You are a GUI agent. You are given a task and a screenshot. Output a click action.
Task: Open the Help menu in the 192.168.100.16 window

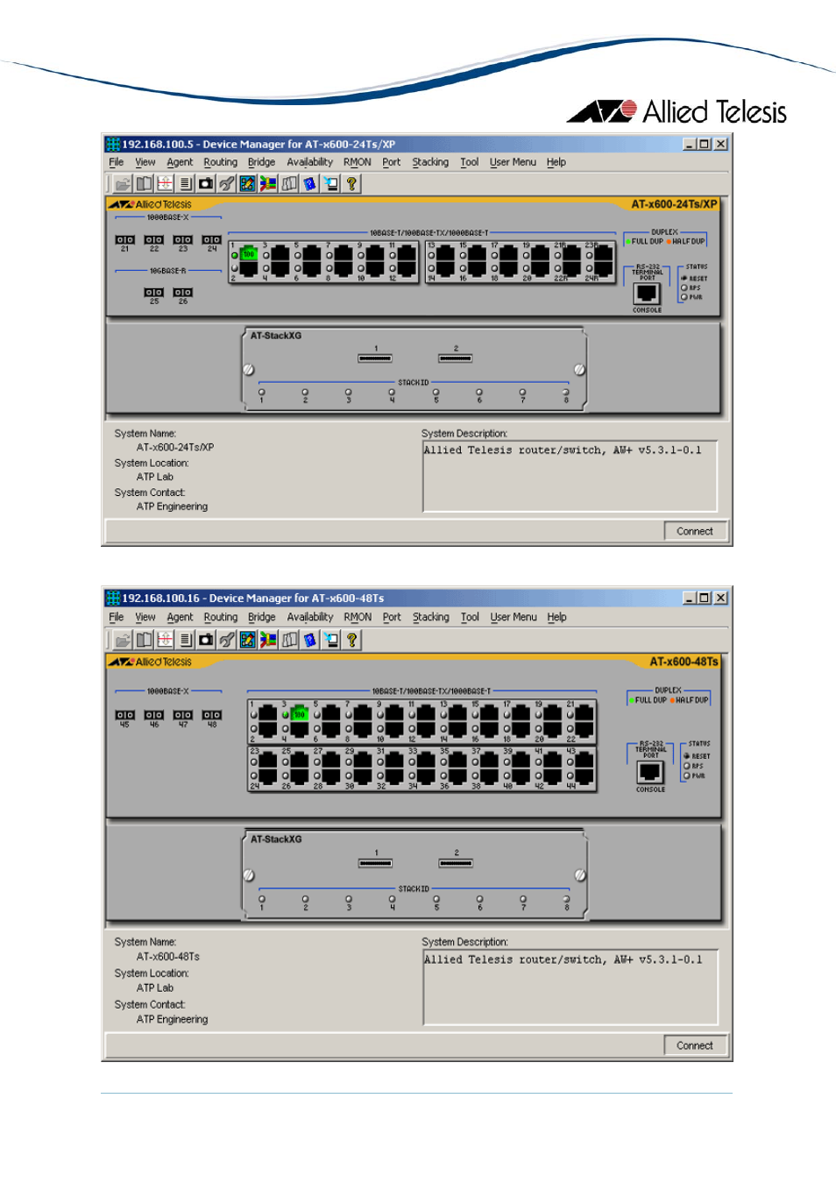(556, 617)
